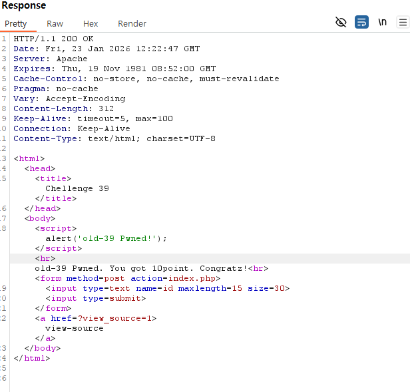Click the 'Pragma: no-cache' header line
This screenshot has width=410, height=392.
56,89
